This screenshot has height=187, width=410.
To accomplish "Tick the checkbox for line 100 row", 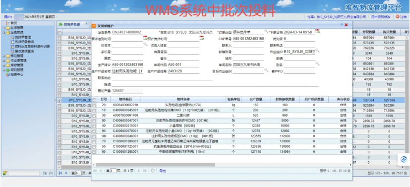I will tap(94, 136).
